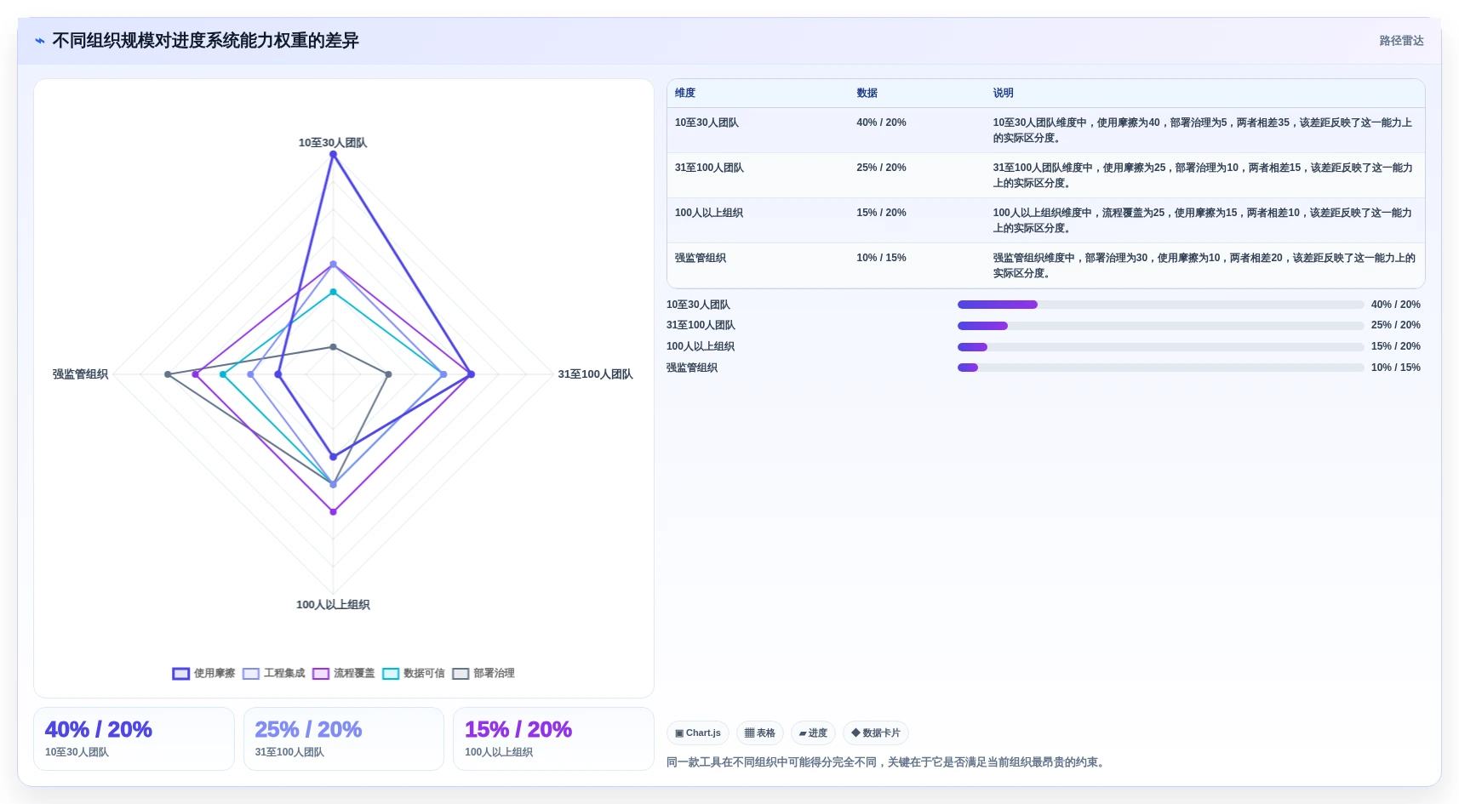
Task: Click the 10% / 15% value in table
Action: click(881, 258)
